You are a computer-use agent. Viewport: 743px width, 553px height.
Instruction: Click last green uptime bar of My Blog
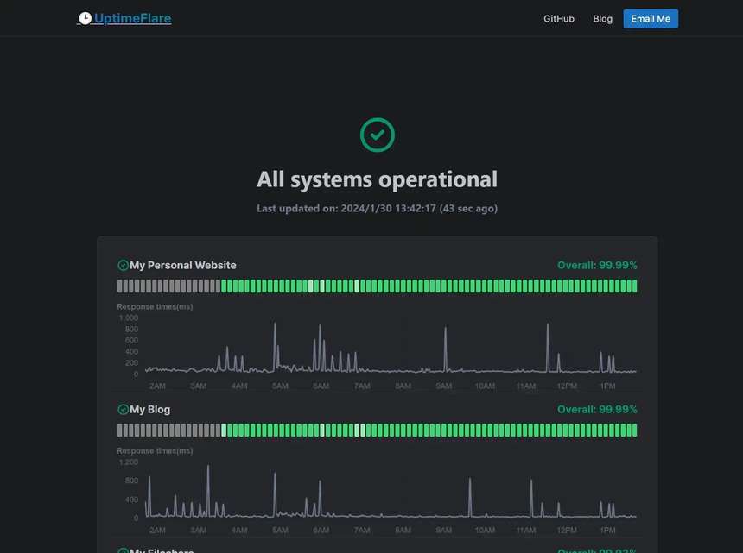click(x=634, y=430)
